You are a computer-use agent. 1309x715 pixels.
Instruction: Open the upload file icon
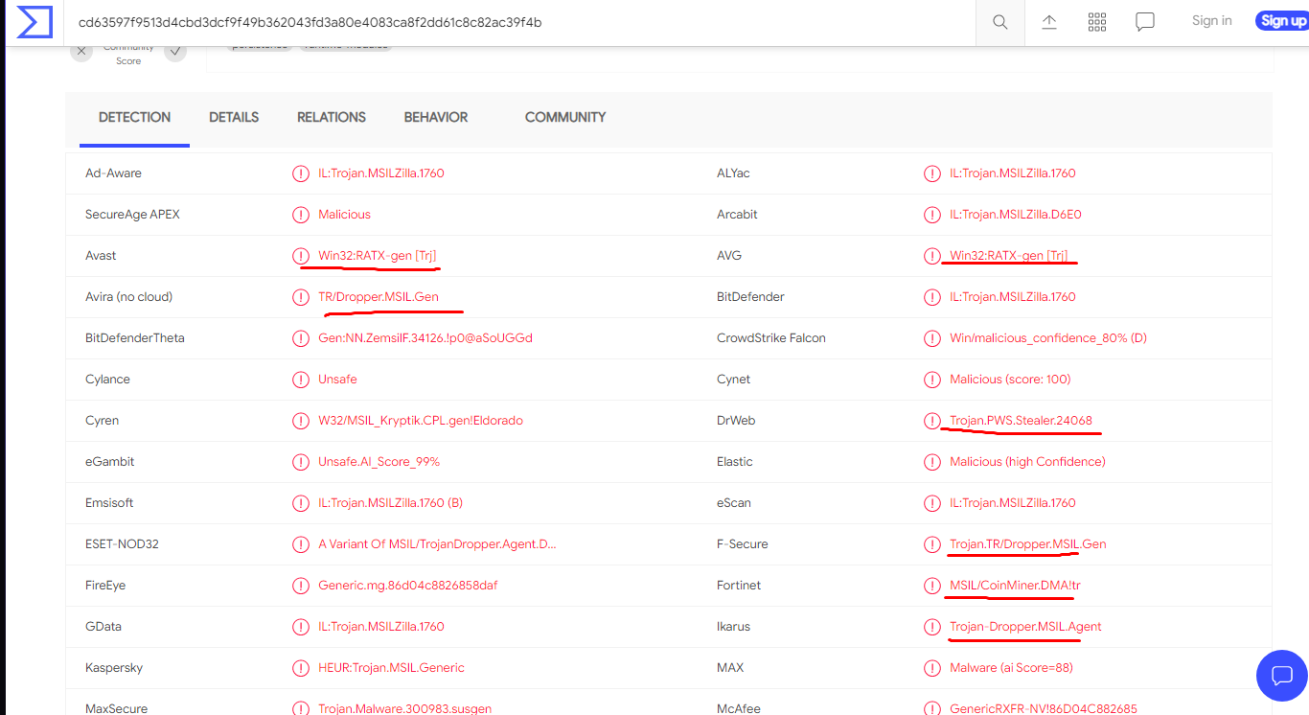(x=1049, y=22)
